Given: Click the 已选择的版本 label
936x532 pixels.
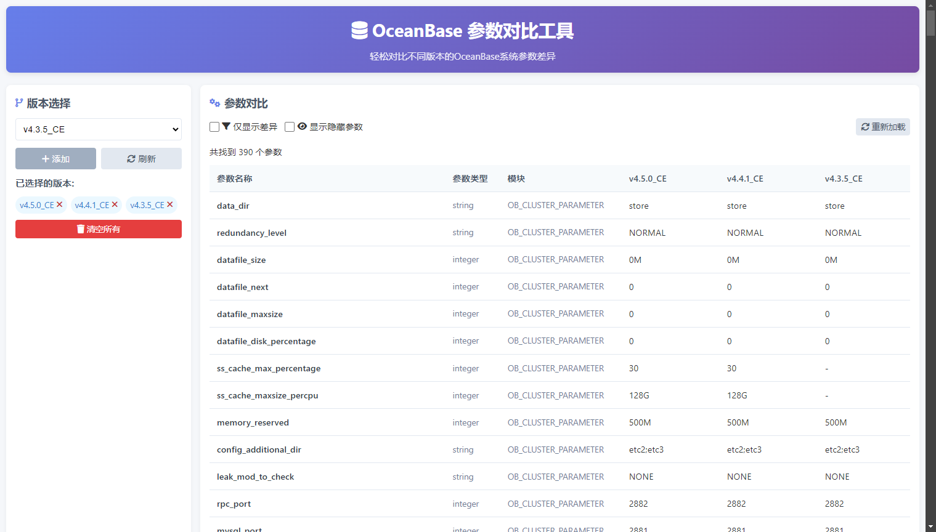Looking at the screenshot, I should click(45, 183).
